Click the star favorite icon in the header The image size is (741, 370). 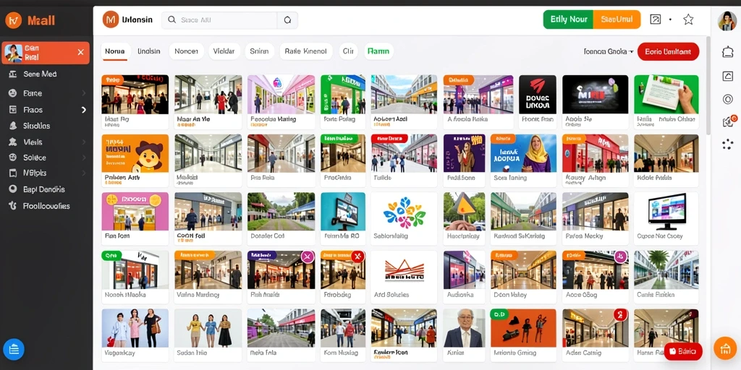pos(689,20)
